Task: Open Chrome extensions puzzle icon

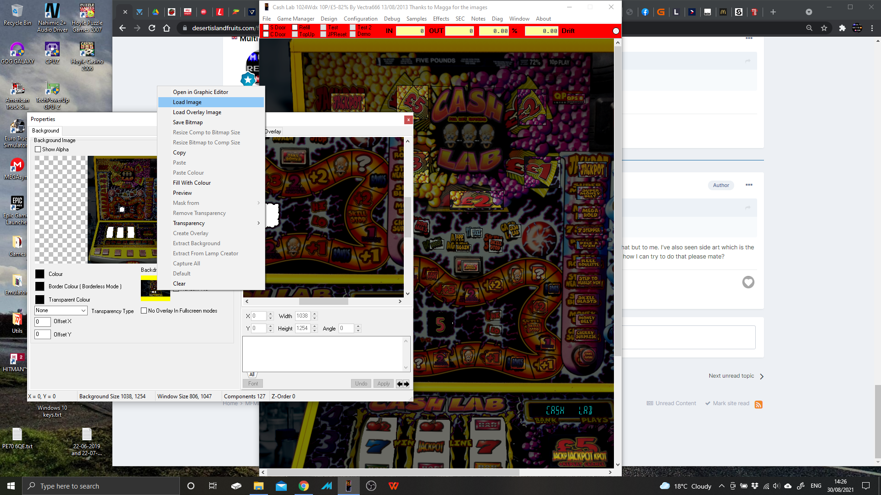Action: click(842, 28)
